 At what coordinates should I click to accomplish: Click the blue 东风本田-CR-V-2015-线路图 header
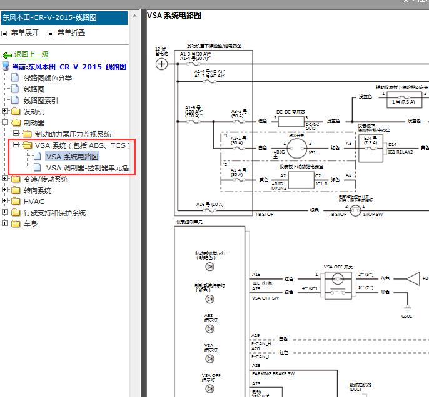click(x=64, y=17)
